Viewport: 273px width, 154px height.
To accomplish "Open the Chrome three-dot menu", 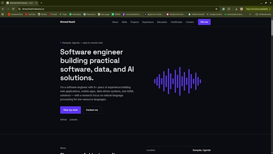I will point(270,9).
